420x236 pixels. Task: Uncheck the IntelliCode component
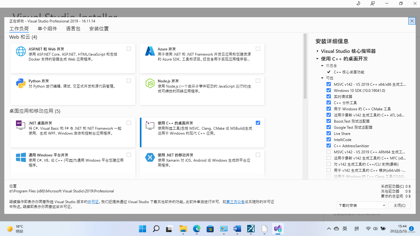[329, 140]
